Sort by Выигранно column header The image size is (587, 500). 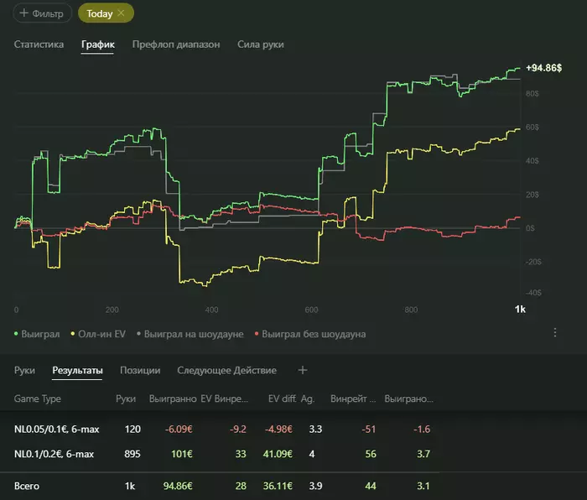pos(173,398)
